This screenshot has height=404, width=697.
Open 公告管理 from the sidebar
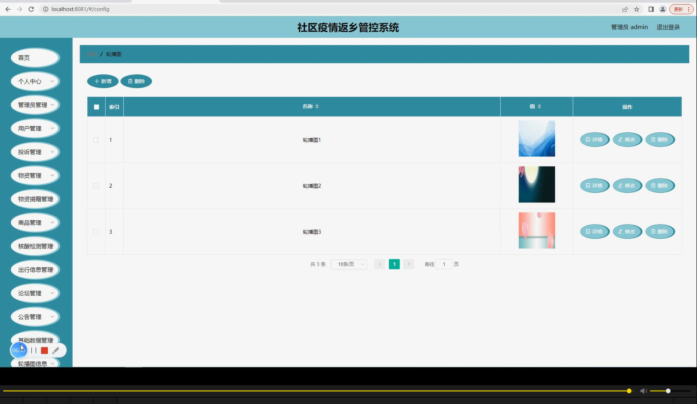tap(35, 316)
